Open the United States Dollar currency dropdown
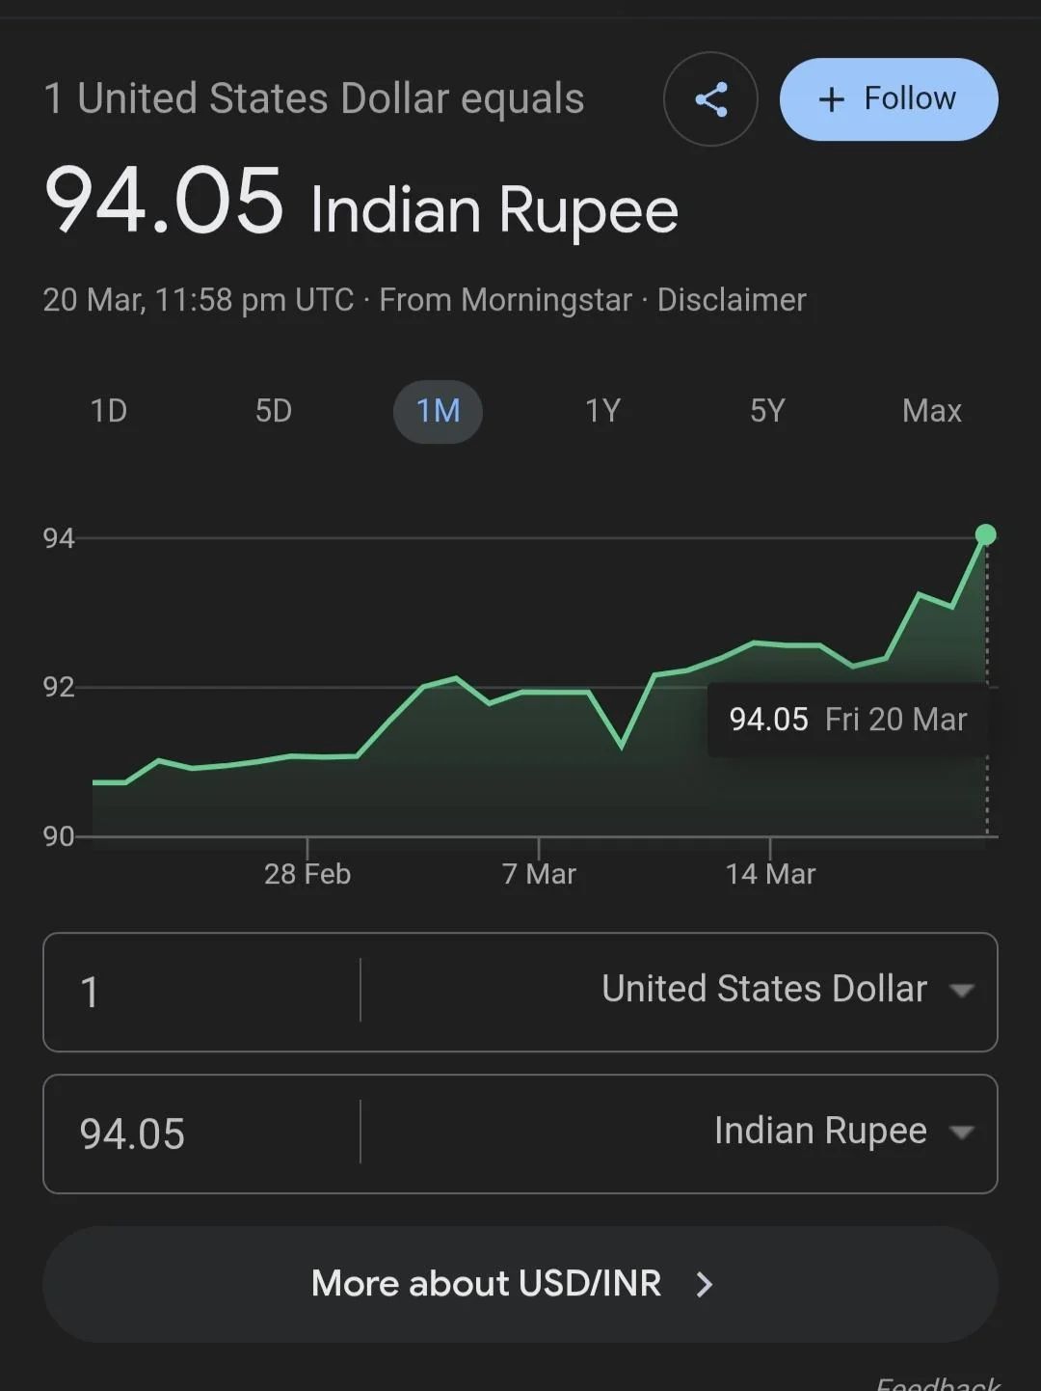The image size is (1041, 1391). (x=763, y=990)
